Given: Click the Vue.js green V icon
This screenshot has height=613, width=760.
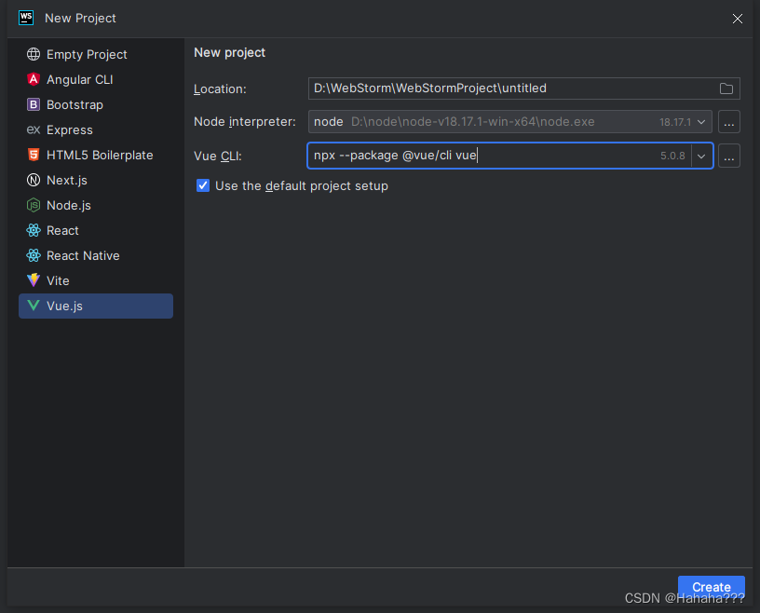Looking at the screenshot, I should (x=34, y=306).
